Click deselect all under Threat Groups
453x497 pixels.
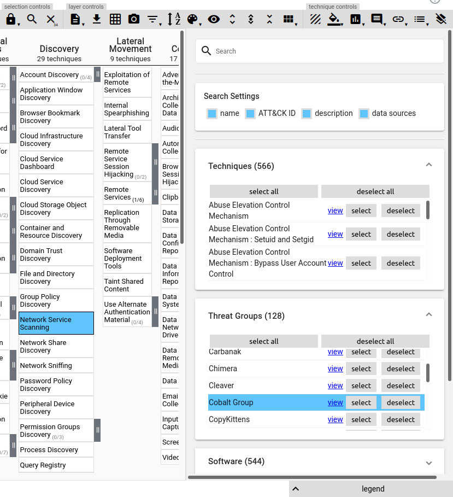pyautogui.click(x=375, y=341)
